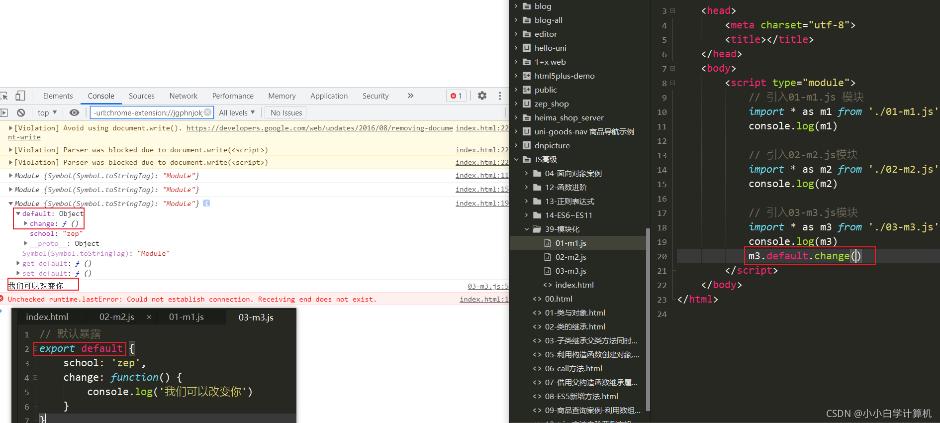This screenshot has width=940, height=423.
Task: Collapse the default: Object entry
Action: pos(18,213)
